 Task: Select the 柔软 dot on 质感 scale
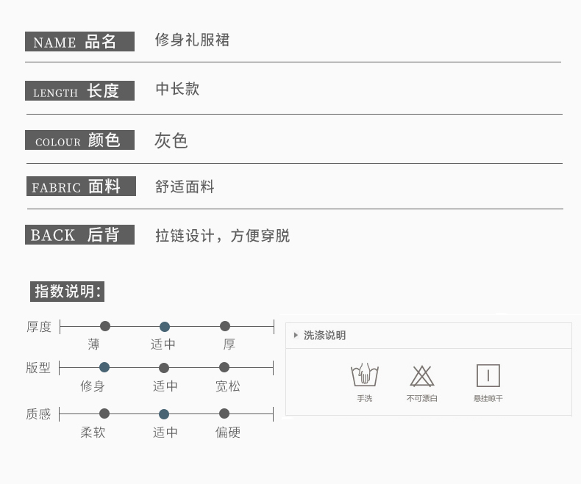pos(104,413)
